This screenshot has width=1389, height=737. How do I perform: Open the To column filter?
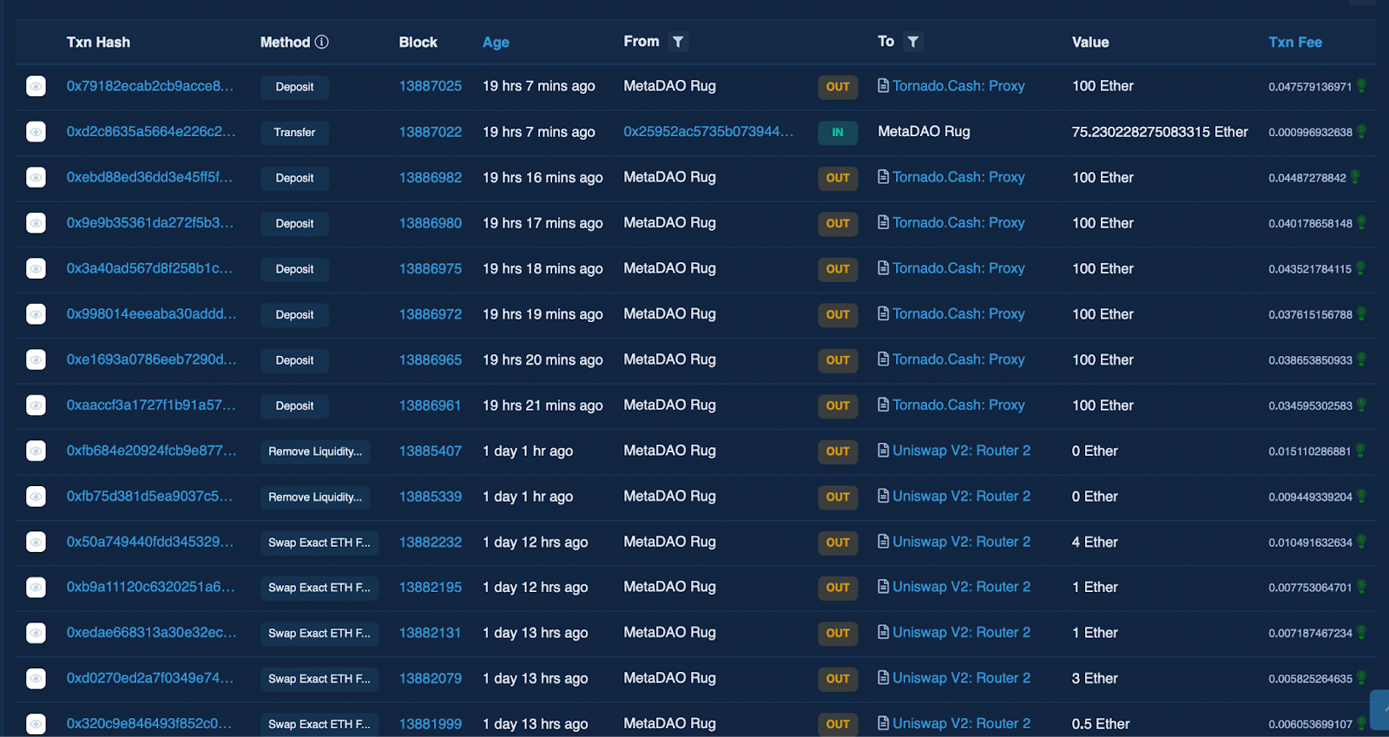[x=912, y=42]
